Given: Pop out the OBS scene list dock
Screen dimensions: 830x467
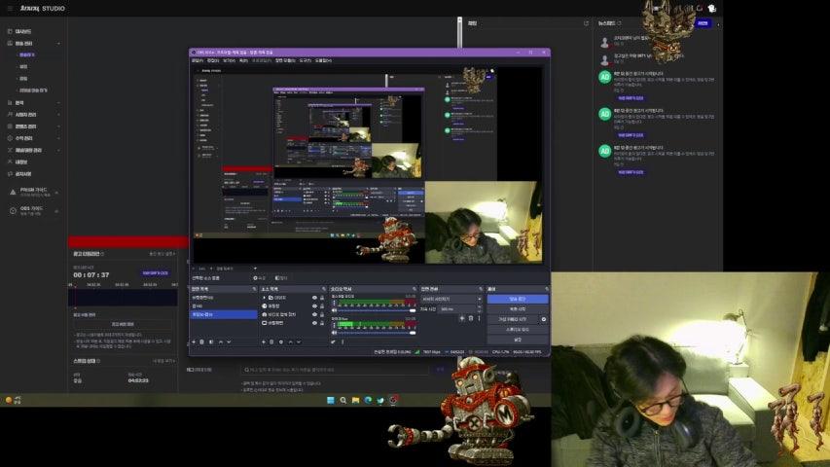Looking at the screenshot, I should click(x=255, y=289).
